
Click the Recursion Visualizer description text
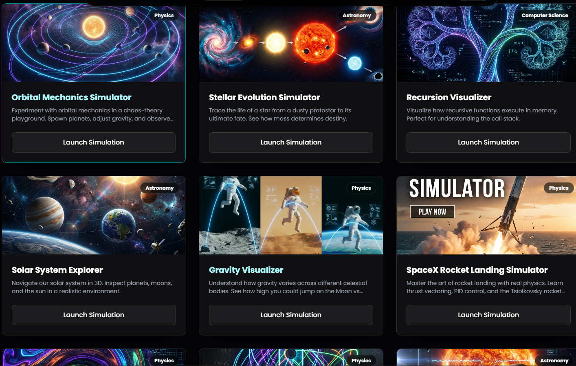[x=482, y=114]
